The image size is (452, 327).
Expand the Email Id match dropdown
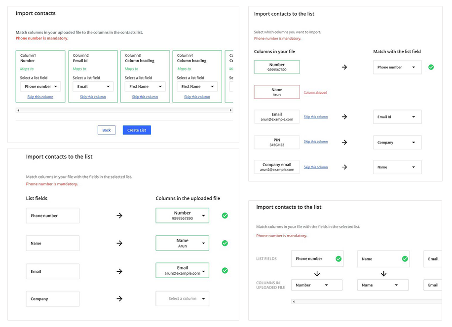397,117
